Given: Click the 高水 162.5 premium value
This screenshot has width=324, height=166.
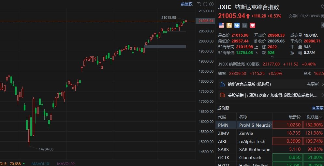Looking at the screenshot, I should pyautogui.click(x=318, y=73).
